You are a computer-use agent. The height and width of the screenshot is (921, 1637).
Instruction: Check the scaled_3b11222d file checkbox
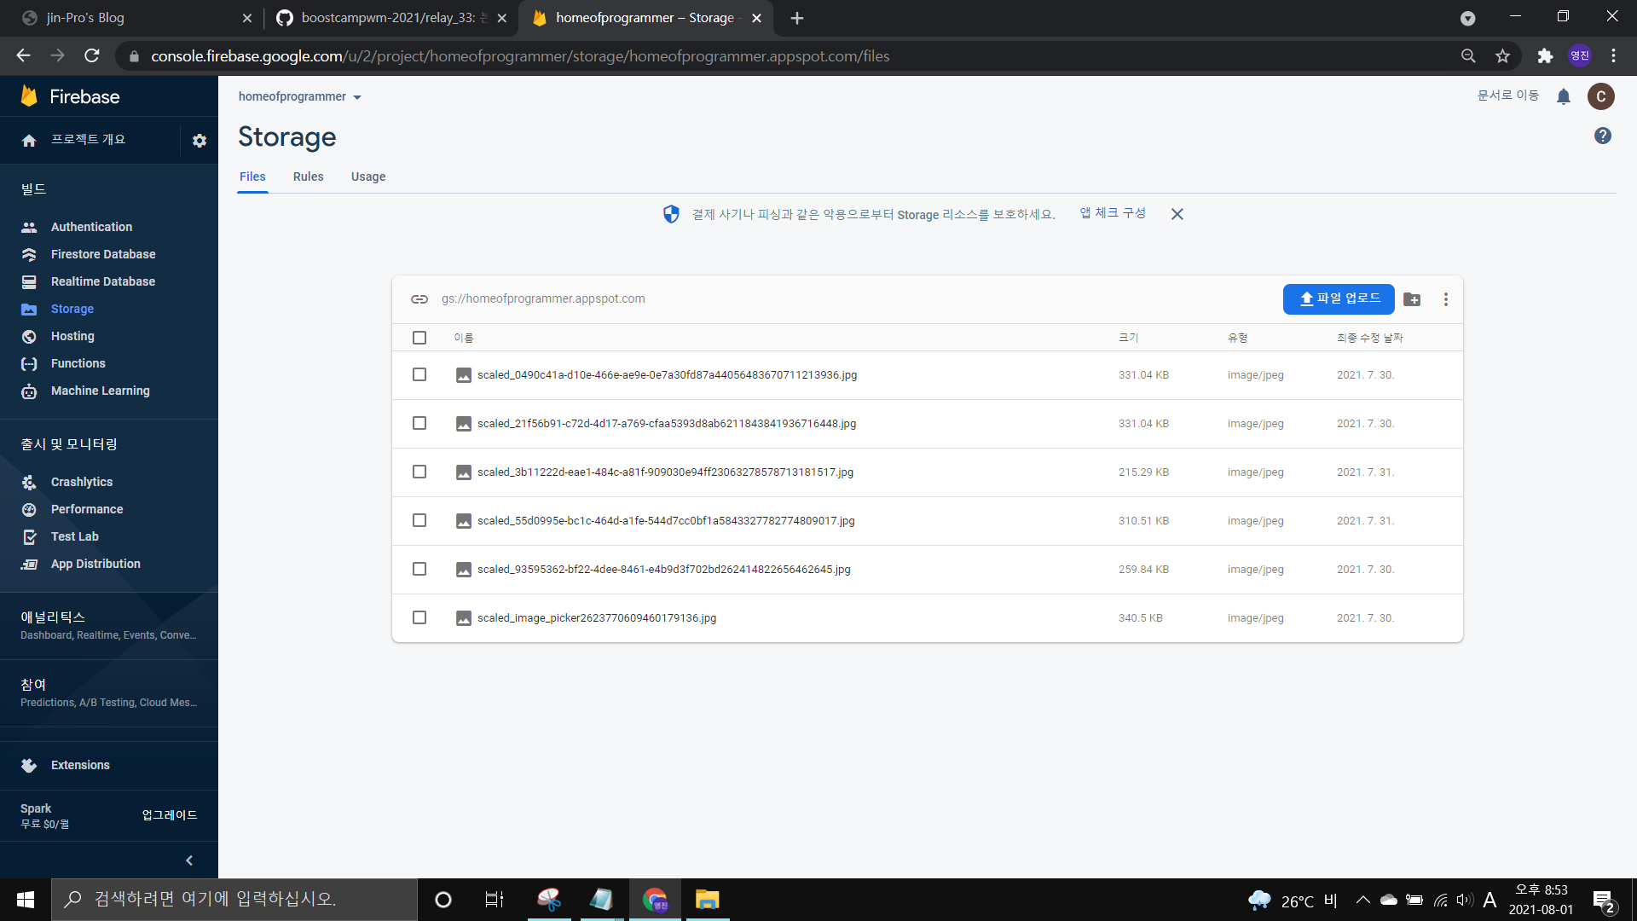[419, 472]
